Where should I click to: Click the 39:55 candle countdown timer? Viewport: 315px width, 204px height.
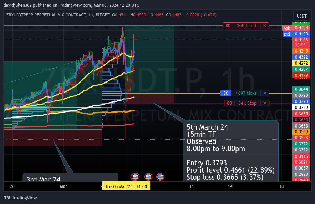[300, 45]
